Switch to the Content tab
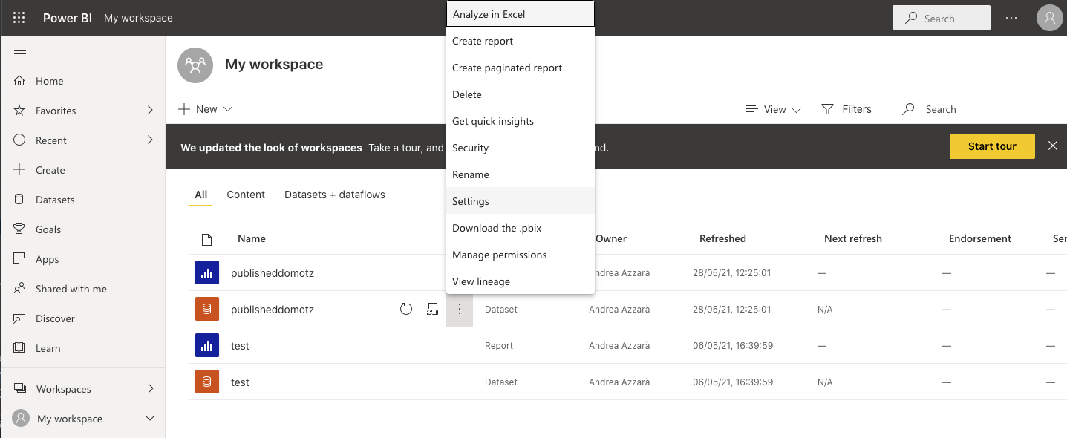This screenshot has width=1067, height=438. coord(246,195)
